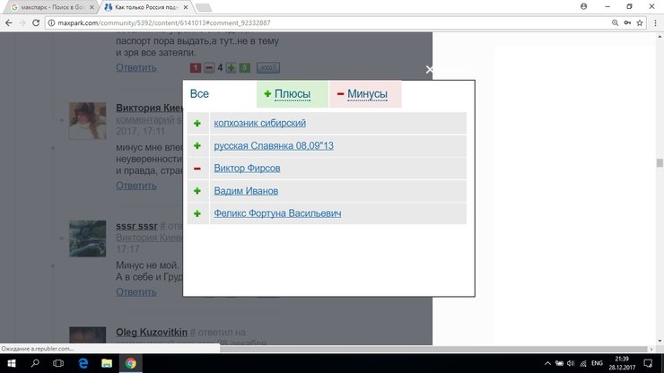Screen dimensions: 664x373
Task: Click the Windows Start button
Action: [12, 363]
